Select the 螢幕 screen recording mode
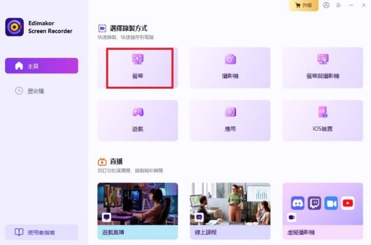371x245 pixels. pyautogui.click(x=138, y=68)
